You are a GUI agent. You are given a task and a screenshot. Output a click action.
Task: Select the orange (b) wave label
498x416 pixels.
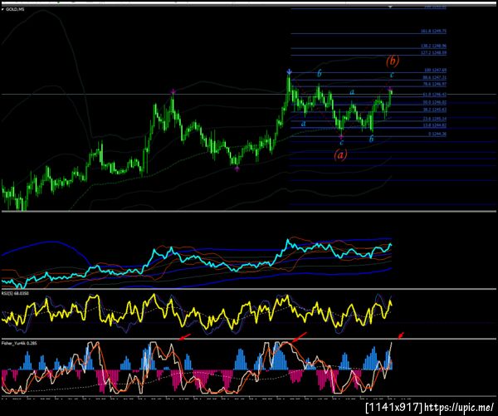click(x=393, y=61)
